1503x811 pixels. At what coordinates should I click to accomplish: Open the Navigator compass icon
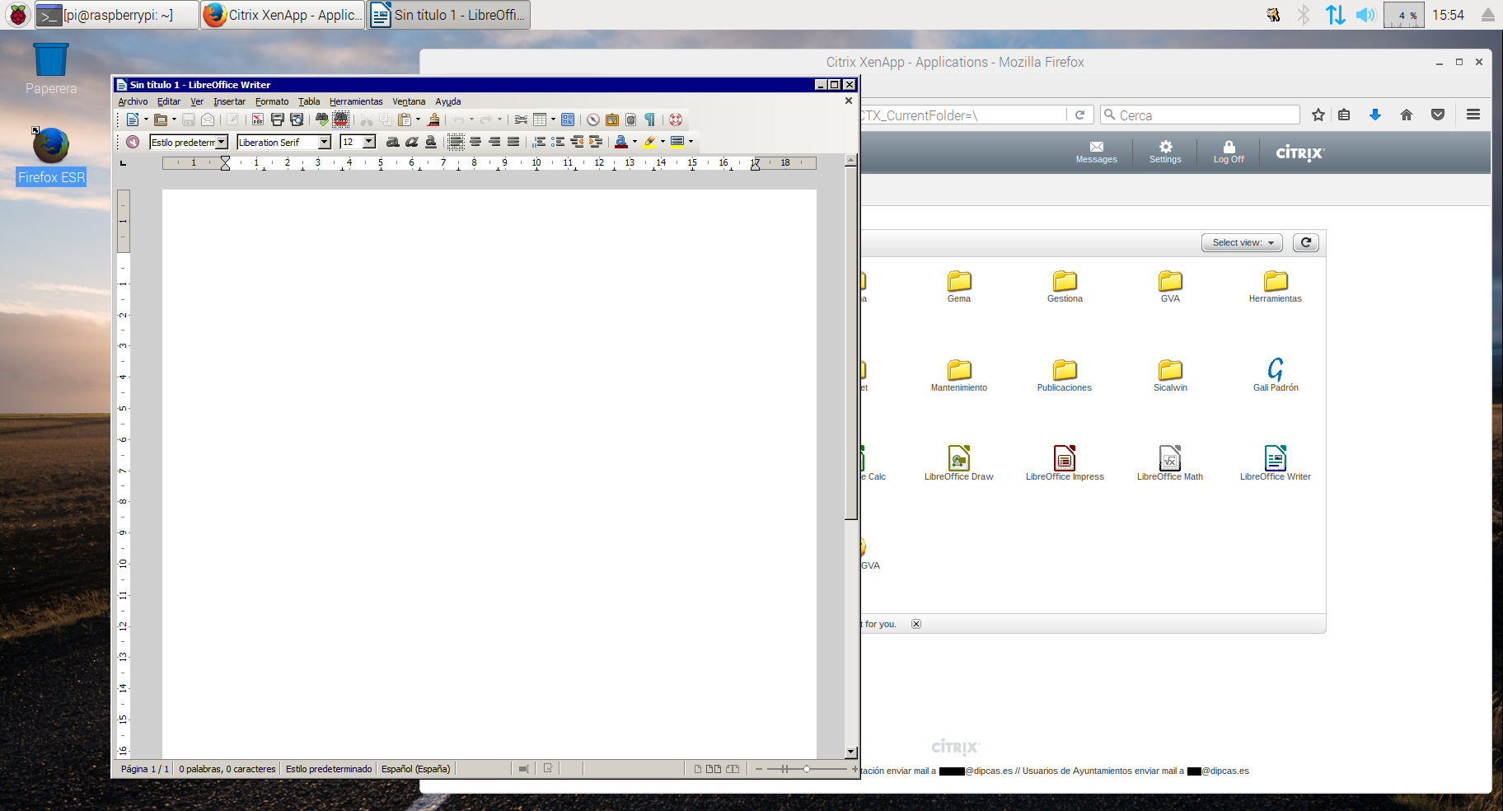coord(592,120)
